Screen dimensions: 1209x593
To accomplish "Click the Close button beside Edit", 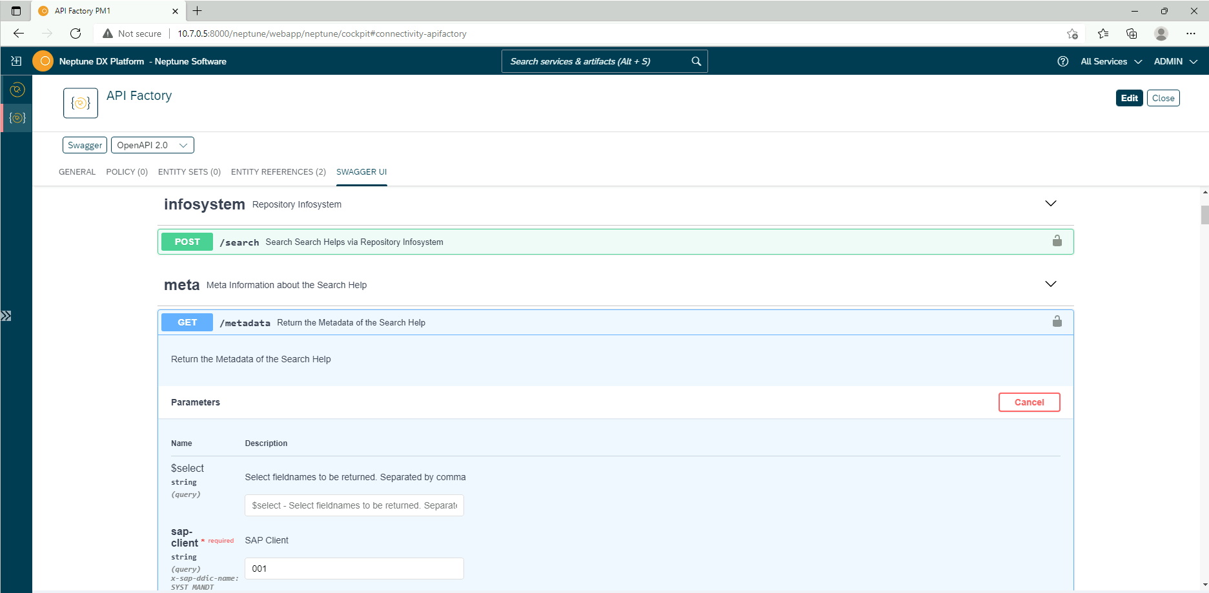I will 1163,98.
